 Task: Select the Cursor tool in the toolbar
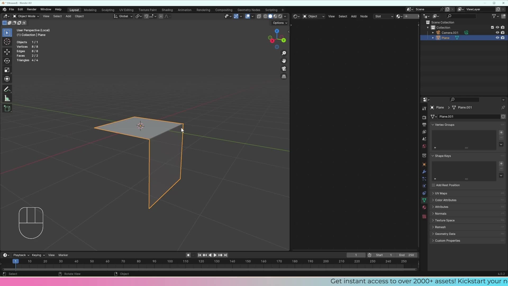[7, 42]
